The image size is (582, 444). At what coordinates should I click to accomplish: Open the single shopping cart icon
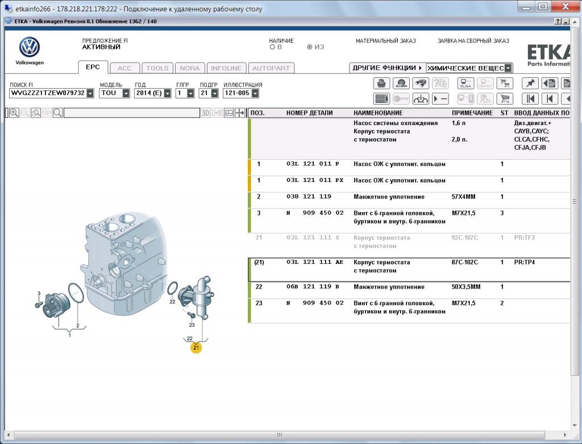coord(505,99)
